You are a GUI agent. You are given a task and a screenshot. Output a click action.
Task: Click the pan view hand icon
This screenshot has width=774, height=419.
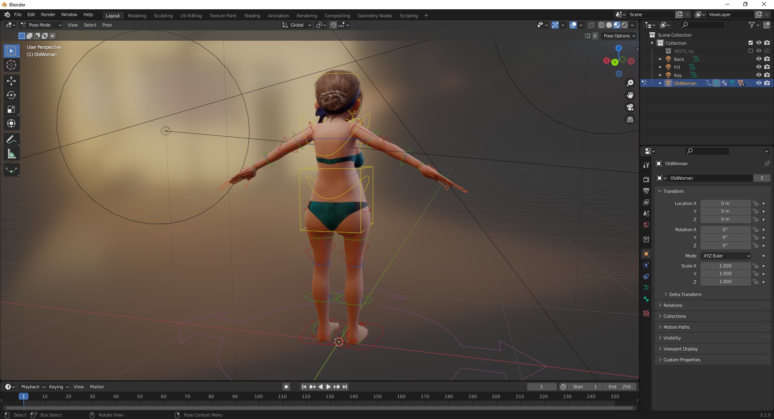[630, 95]
